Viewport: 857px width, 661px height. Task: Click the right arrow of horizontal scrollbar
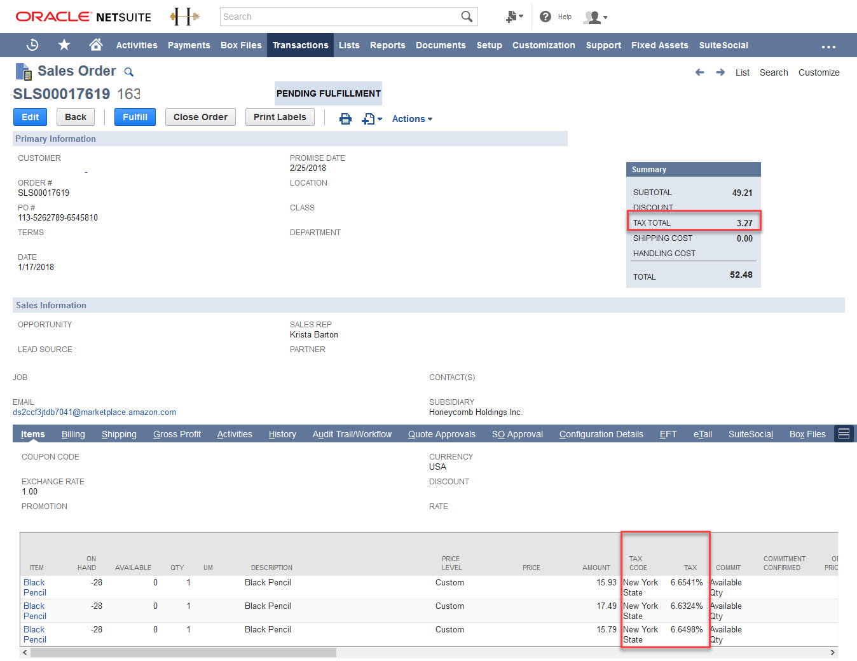point(833,652)
